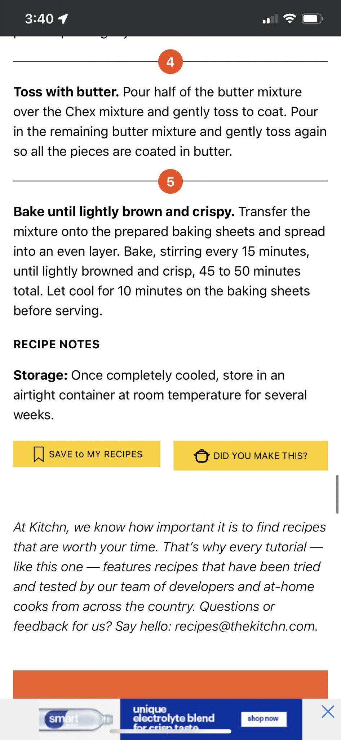
Task: Close the smartwater ad banner
Action: coord(328,711)
